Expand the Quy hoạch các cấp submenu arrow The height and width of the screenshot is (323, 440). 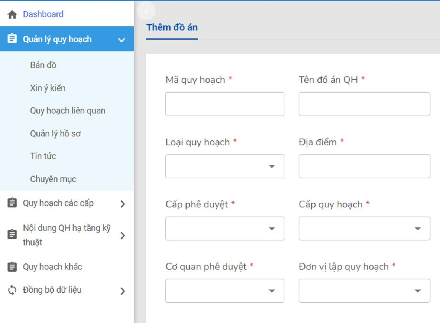tap(122, 204)
